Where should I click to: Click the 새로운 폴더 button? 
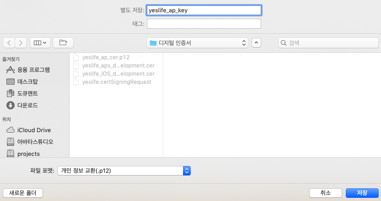[23, 193]
